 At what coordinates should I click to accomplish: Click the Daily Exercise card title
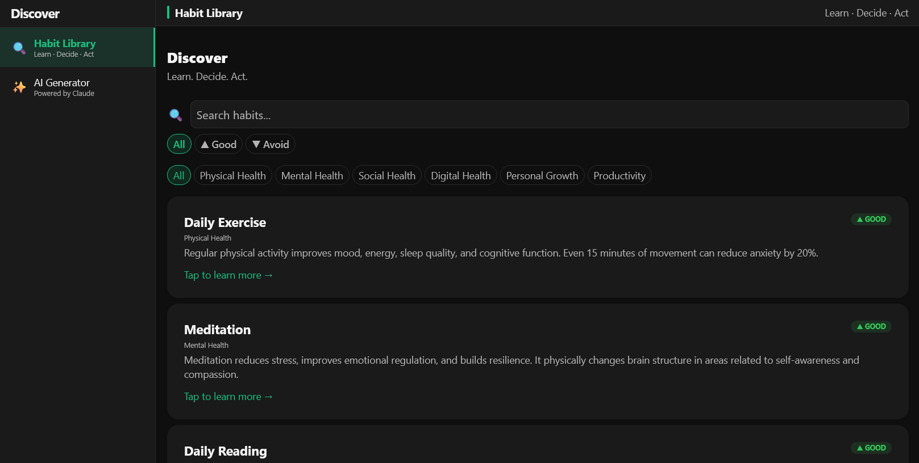pos(225,222)
